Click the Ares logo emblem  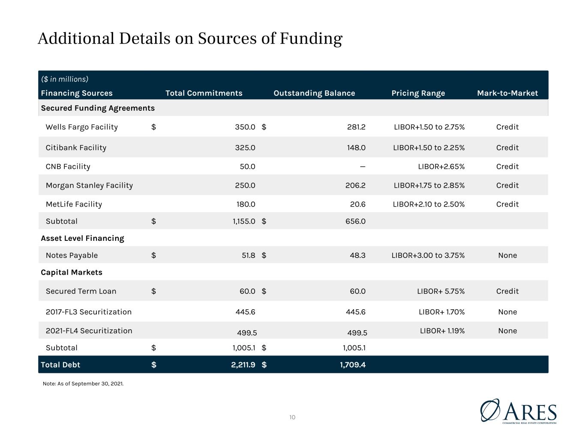click(490, 410)
